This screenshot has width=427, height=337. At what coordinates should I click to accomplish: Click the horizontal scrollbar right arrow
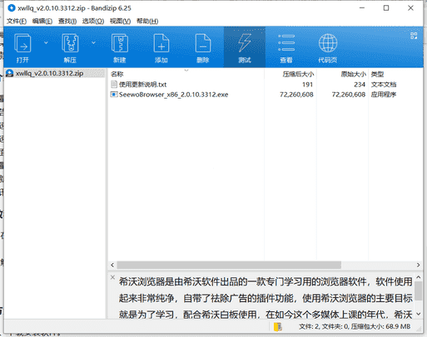[x=418, y=265]
